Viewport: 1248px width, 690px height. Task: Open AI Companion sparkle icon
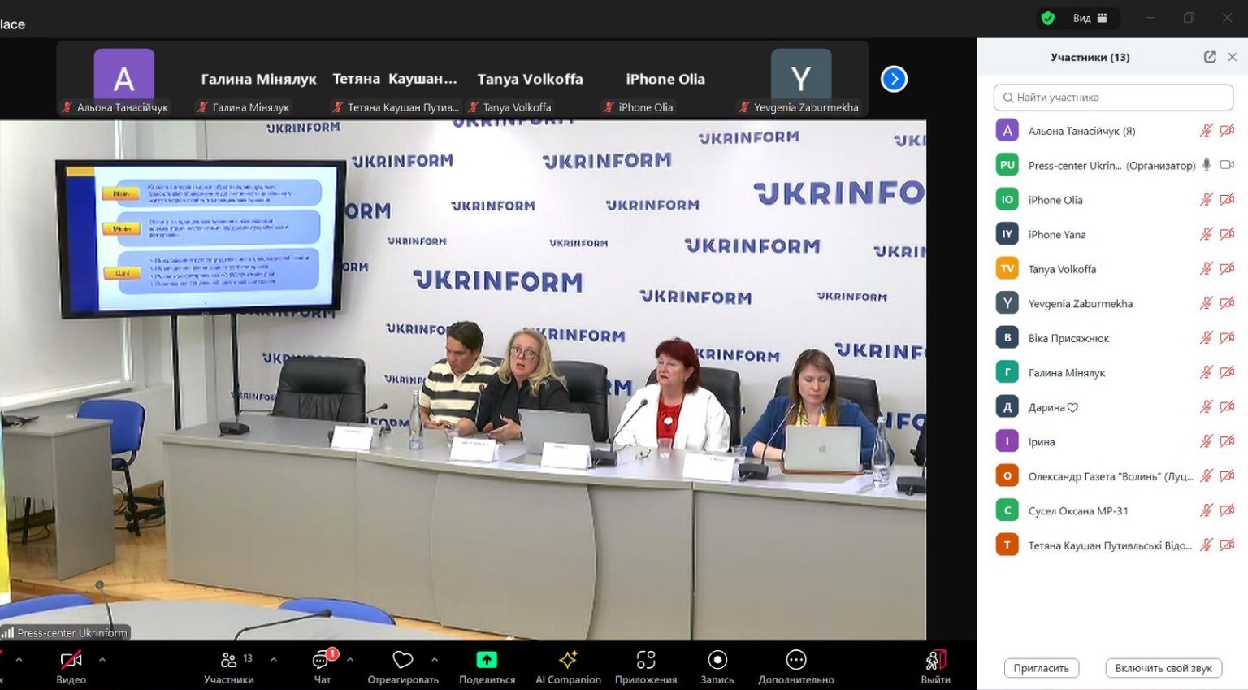click(x=568, y=660)
